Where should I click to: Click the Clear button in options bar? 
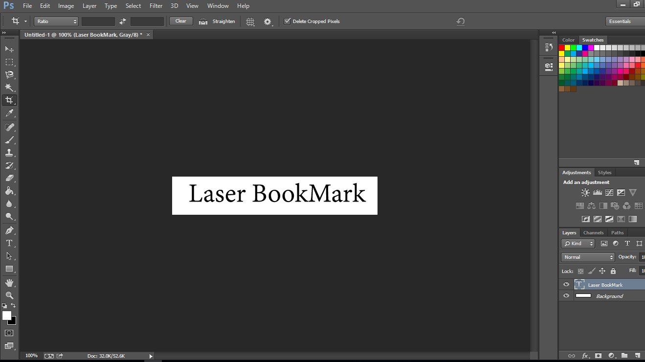[180, 21]
